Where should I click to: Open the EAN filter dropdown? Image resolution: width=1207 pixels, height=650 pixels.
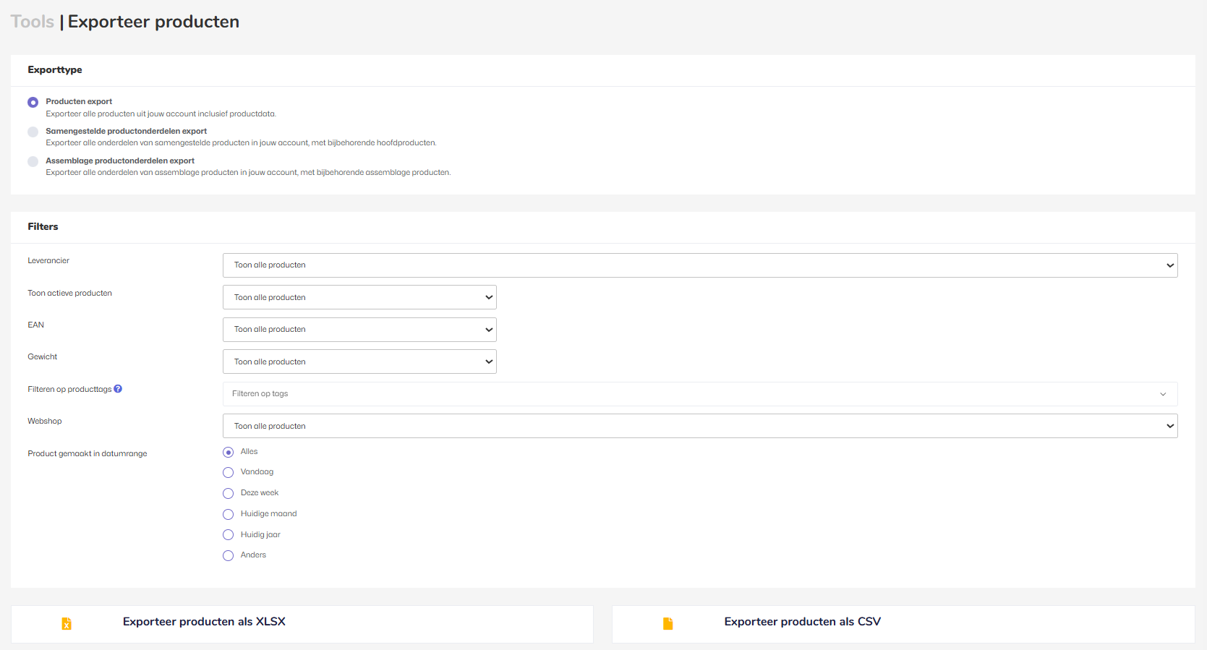pos(359,330)
